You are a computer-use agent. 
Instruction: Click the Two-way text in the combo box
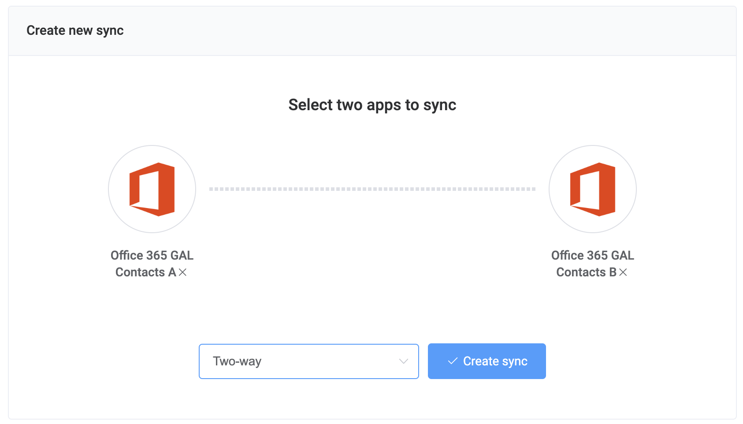tap(237, 361)
